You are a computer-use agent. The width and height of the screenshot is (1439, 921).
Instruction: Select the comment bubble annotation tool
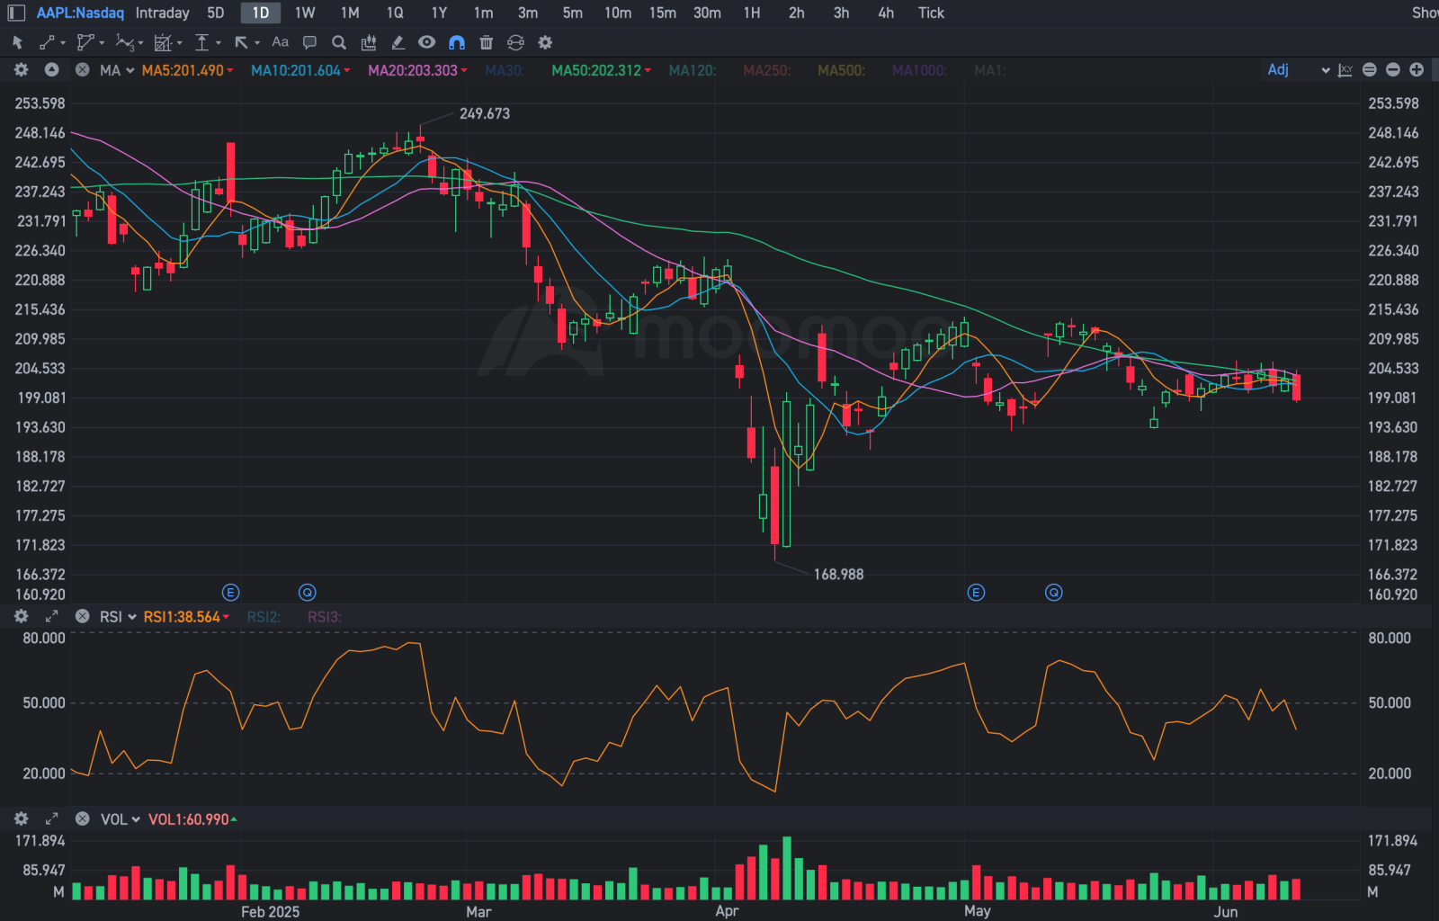[309, 42]
